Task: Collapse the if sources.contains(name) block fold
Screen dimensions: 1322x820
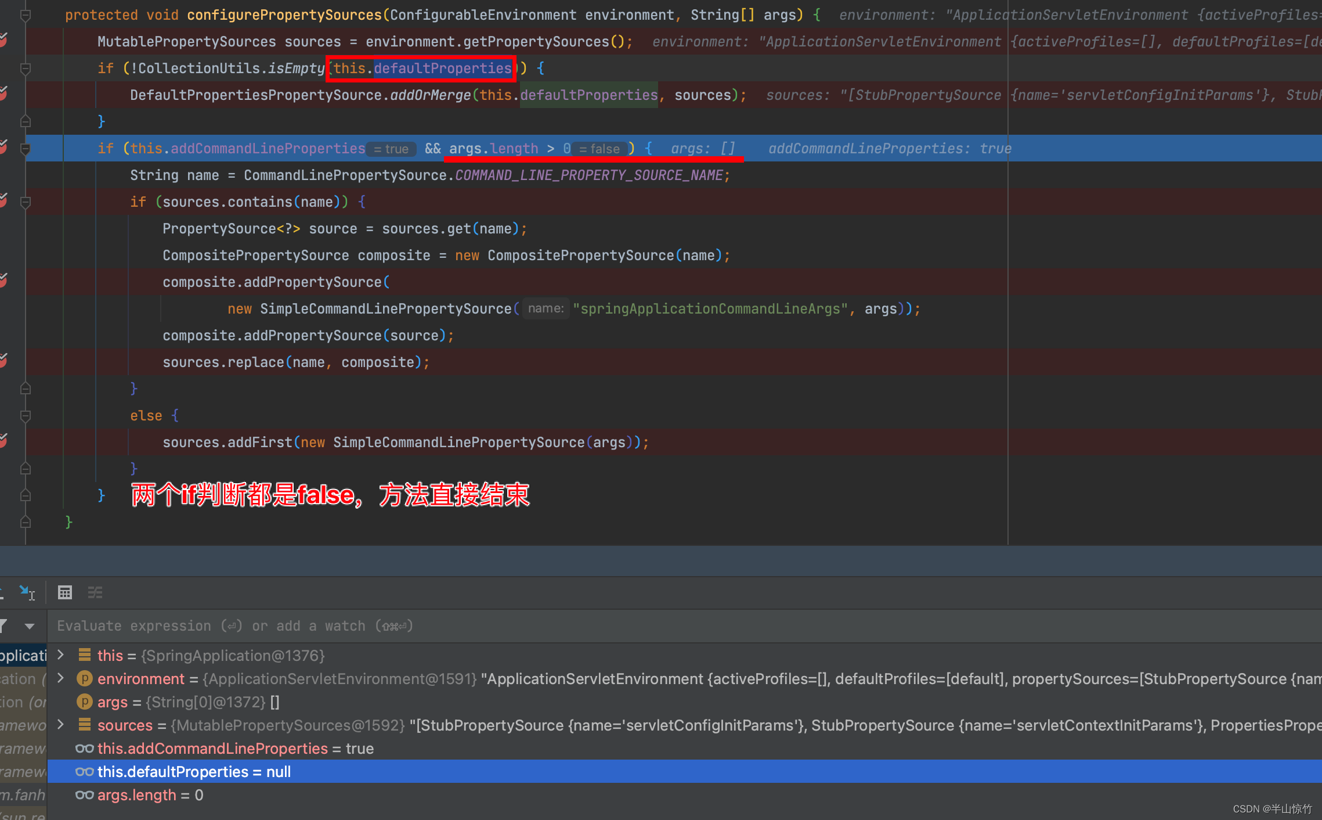Action: click(x=26, y=202)
